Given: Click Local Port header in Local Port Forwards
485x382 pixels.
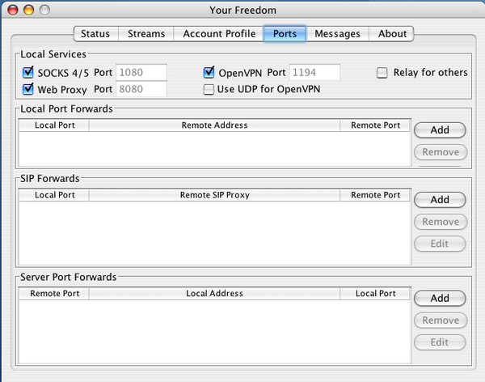Looking at the screenshot, I should pyautogui.click(x=54, y=125).
